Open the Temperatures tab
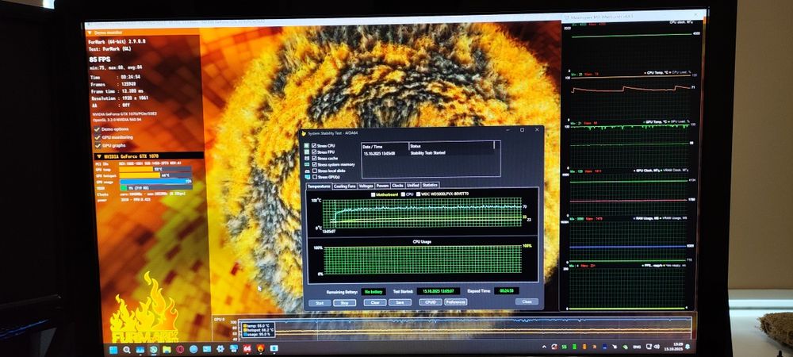The width and height of the screenshot is (793, 357). (x=319, y=186)
